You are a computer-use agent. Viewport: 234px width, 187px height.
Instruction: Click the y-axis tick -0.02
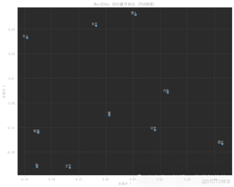11,152
